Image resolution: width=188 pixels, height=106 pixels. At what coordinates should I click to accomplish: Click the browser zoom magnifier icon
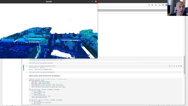149,5
